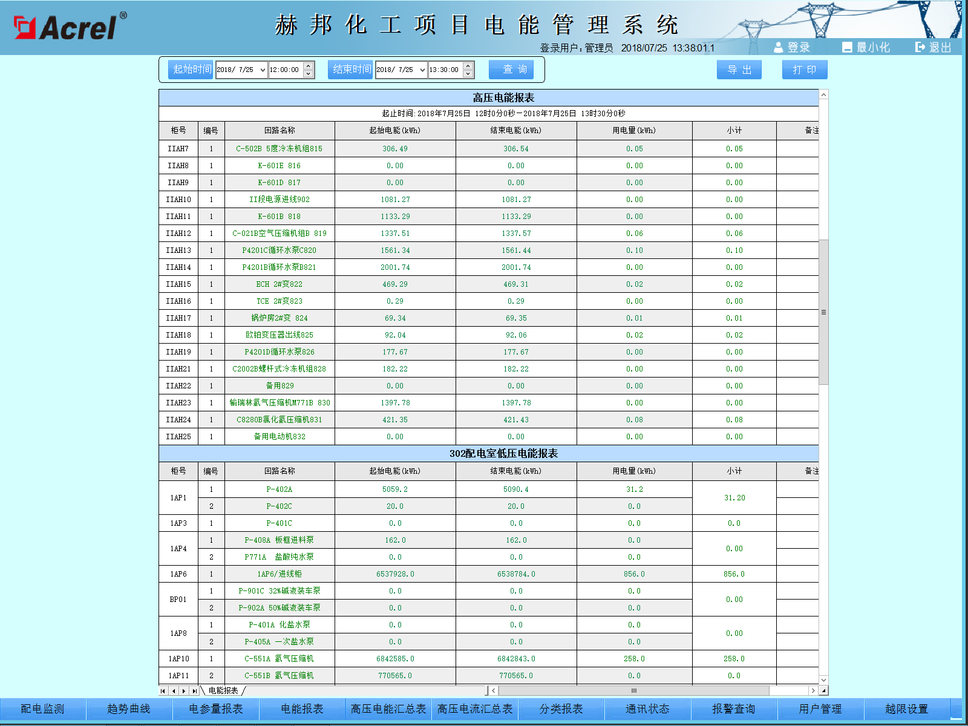Open the 高压电流汇总表 summary report

click(x=474, y=708)
